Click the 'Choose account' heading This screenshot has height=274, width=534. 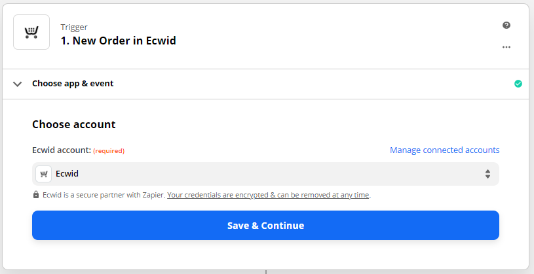click(x=74, y=124)
